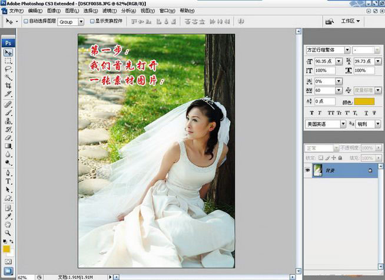This screenshot has height=280, width=385.
Task: Hide the 背景 layer with eye icon
Action: tap(307, 170)
